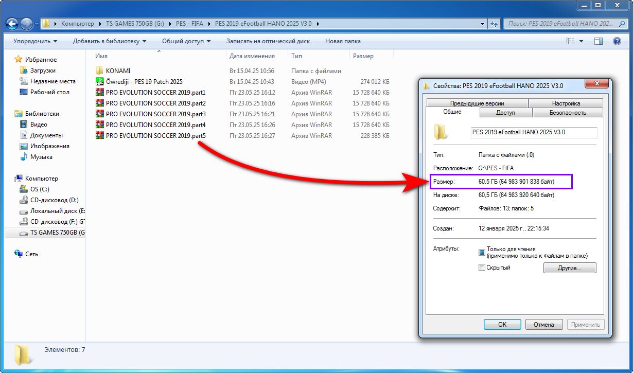Select the KONAMI folder icon
633x373 pixels.
point(100,71)
